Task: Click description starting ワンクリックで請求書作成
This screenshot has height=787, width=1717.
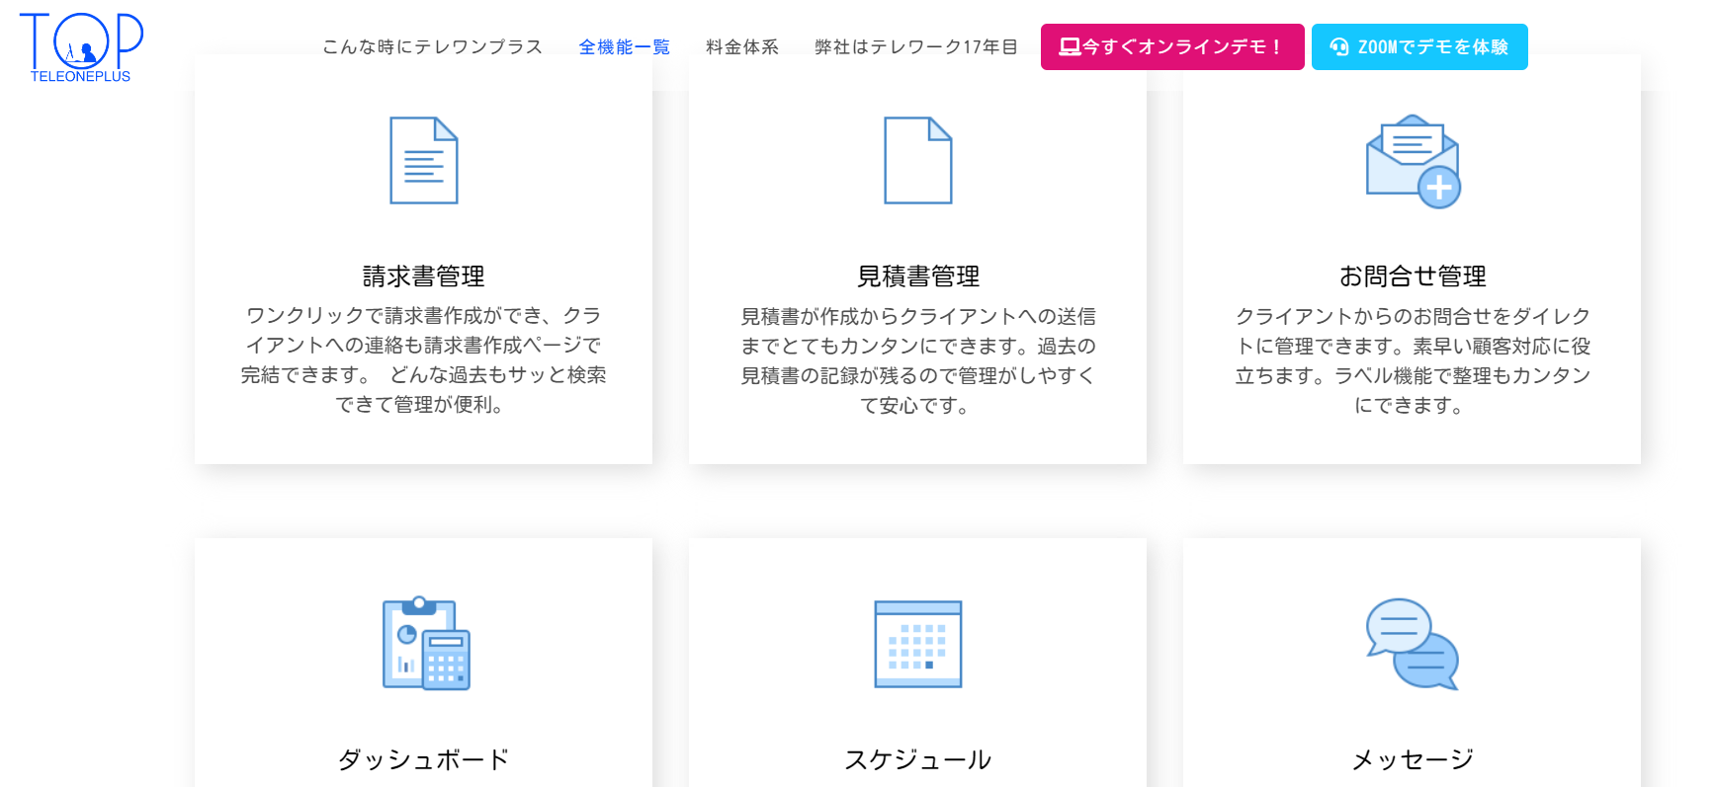Action: 423,359
